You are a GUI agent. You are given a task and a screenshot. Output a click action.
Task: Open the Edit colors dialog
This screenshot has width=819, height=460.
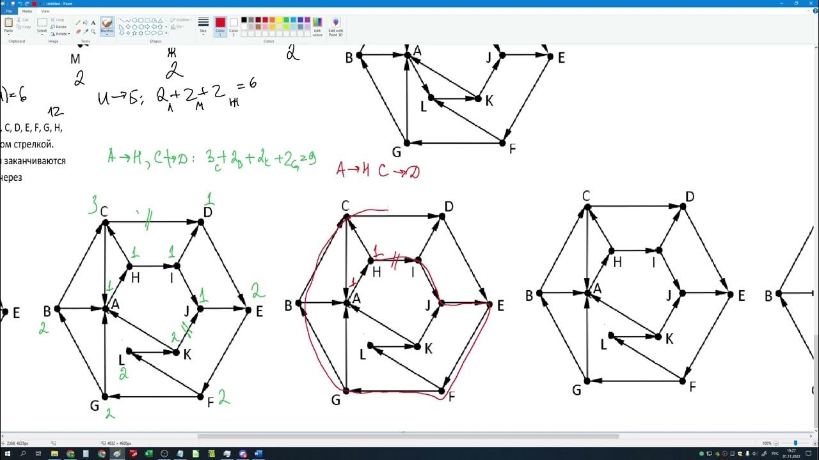tap(317, 27)
